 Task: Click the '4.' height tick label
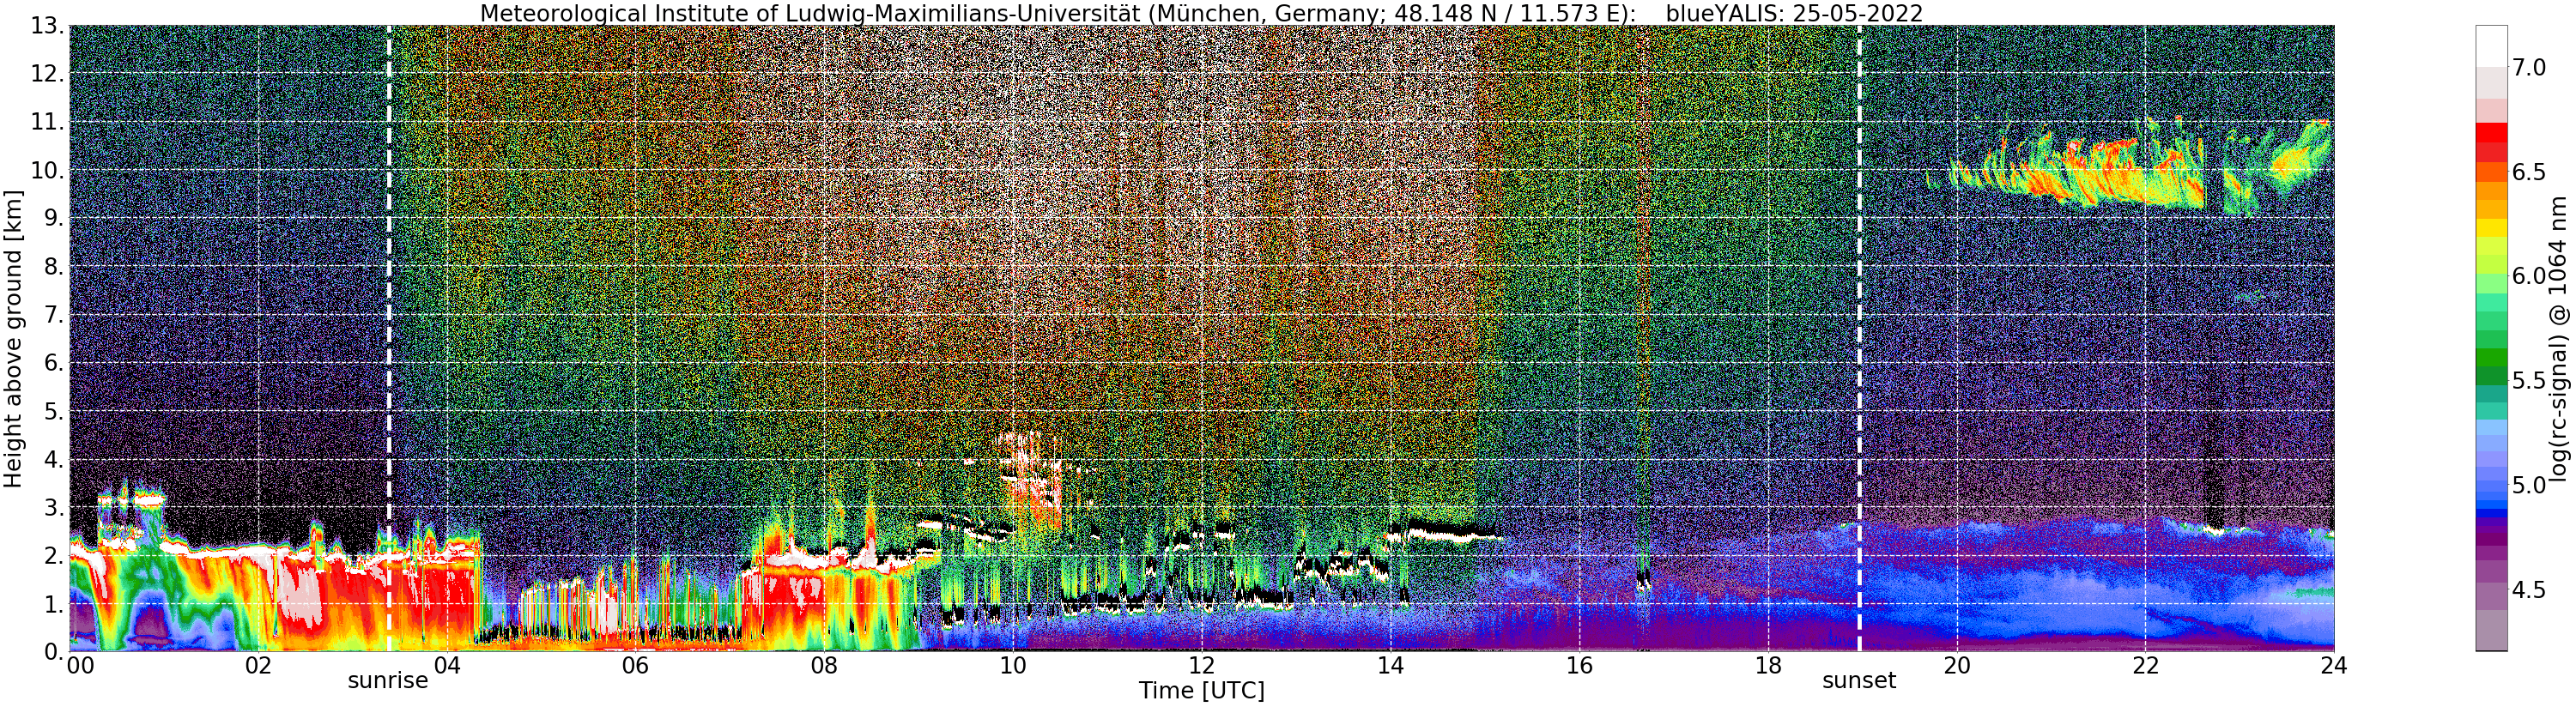[x=54, y=459]
